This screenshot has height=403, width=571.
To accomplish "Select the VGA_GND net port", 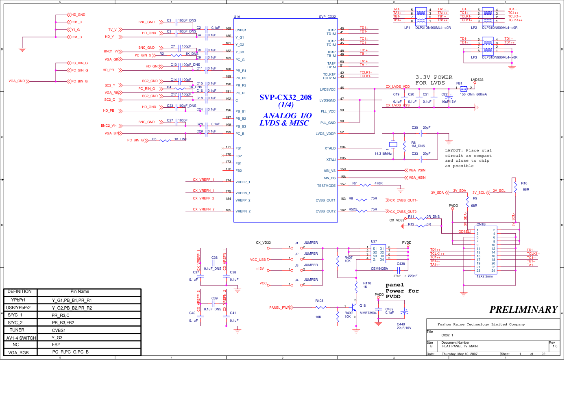I will [x=19, y=81].
